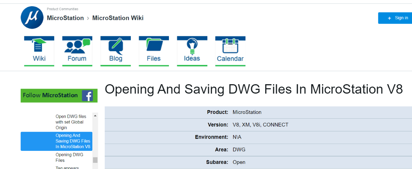Click the 'V8, XM, V8i, CONNECT' version value
Image resolution: width=412 pixels, height=169 pixels.
261,125
